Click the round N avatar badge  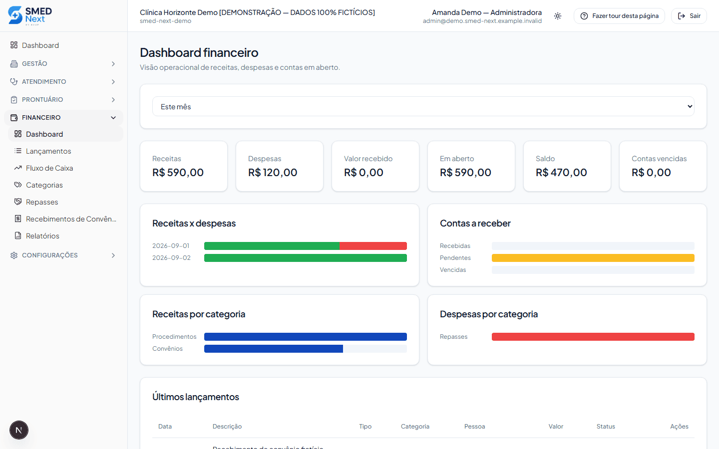point(19,430)
